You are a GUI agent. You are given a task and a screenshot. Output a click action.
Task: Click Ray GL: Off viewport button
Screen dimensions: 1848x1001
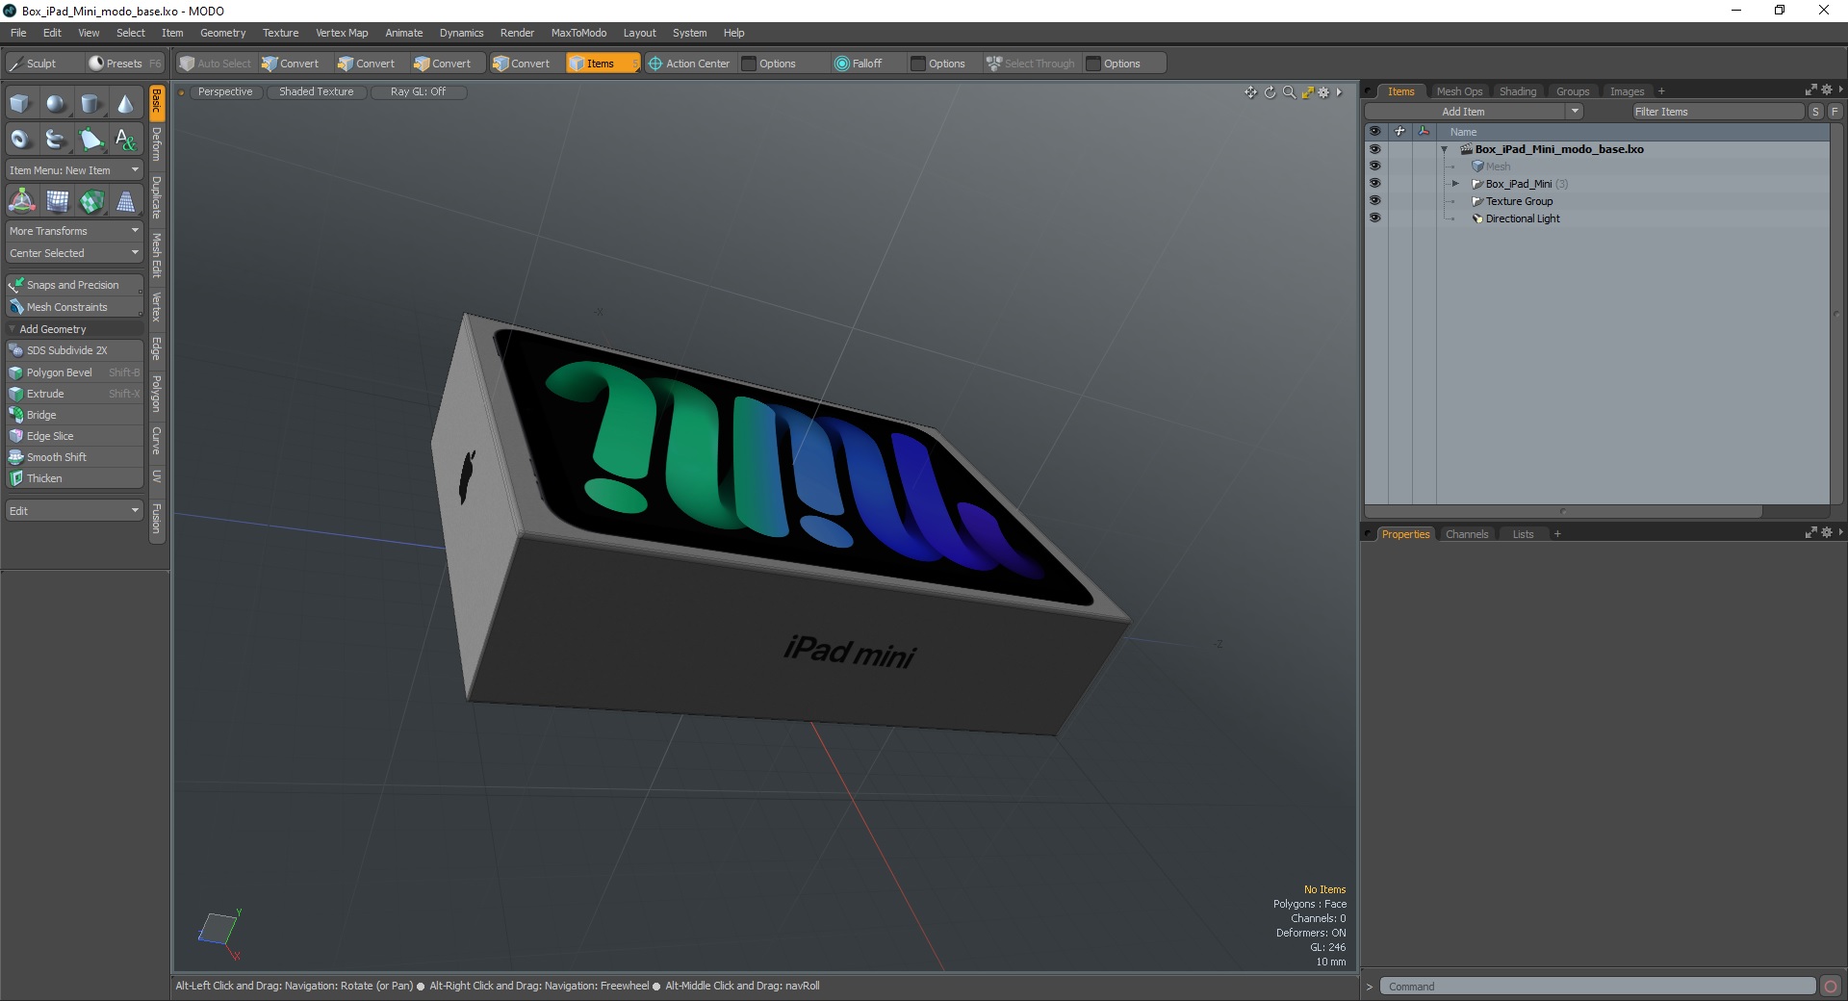[x=418, y=91]
